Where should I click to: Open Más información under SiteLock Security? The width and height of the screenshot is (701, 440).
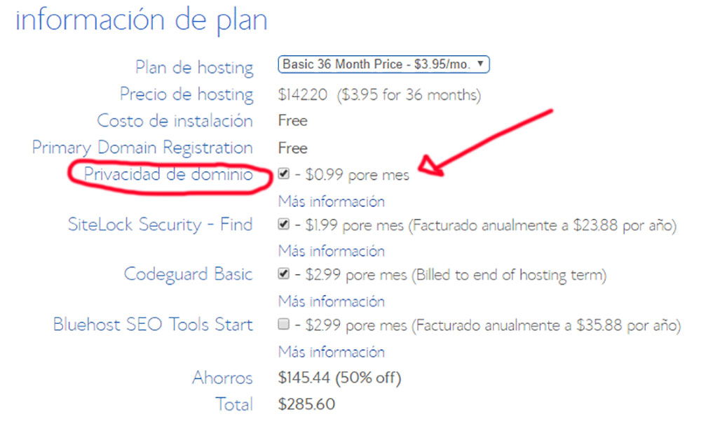332,251
